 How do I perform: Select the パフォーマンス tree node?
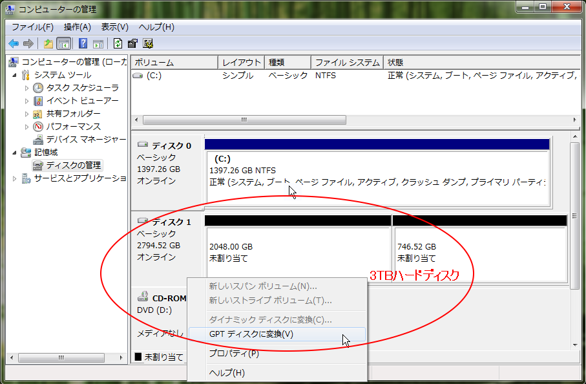[x=73, y=127]
